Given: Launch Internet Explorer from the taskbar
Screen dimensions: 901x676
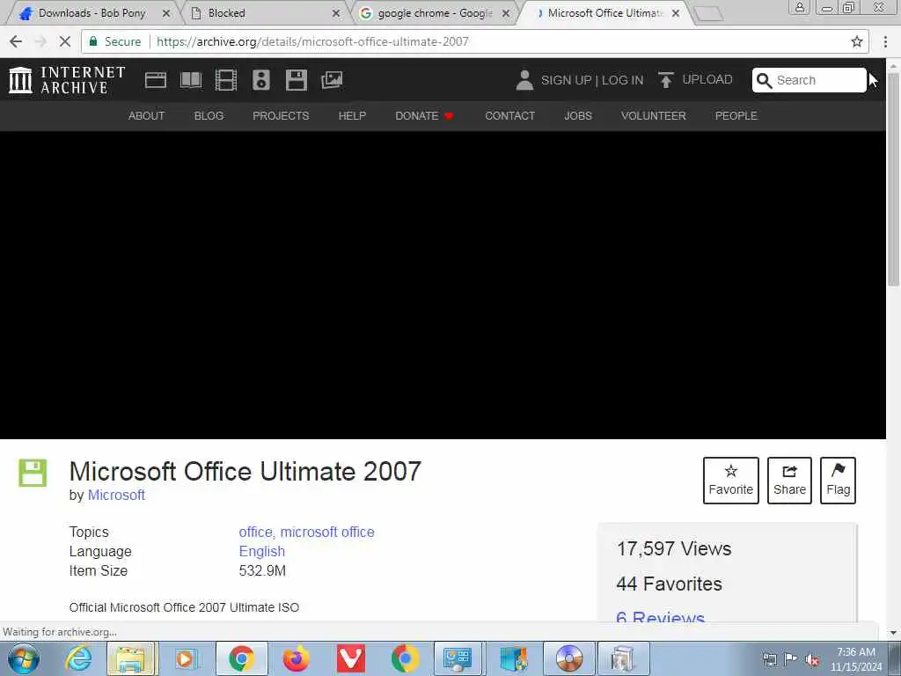Looking at the screenshot, I should (x=78, y=658).
